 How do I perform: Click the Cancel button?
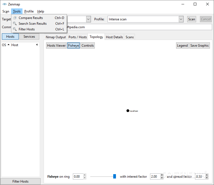[x=206, y=19]
